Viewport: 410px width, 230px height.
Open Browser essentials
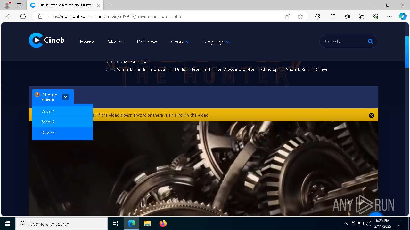click(375, 16)
